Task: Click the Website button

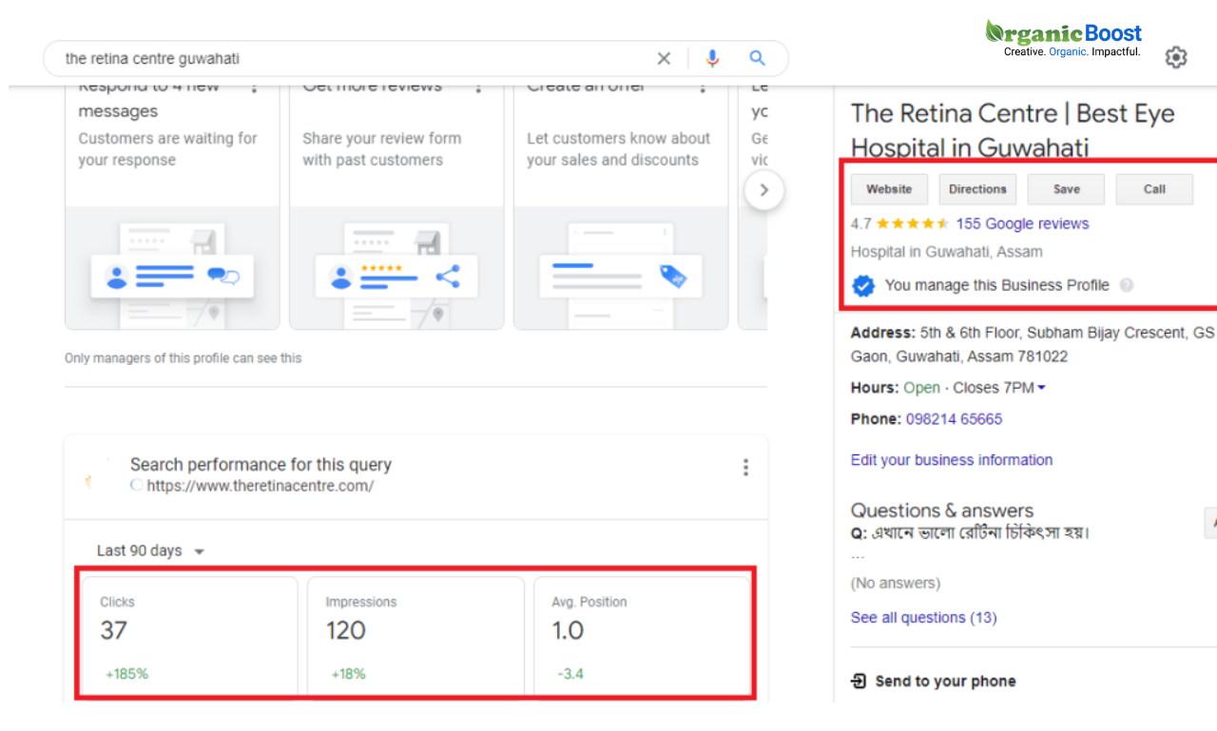Action: [x=889, y=189]
